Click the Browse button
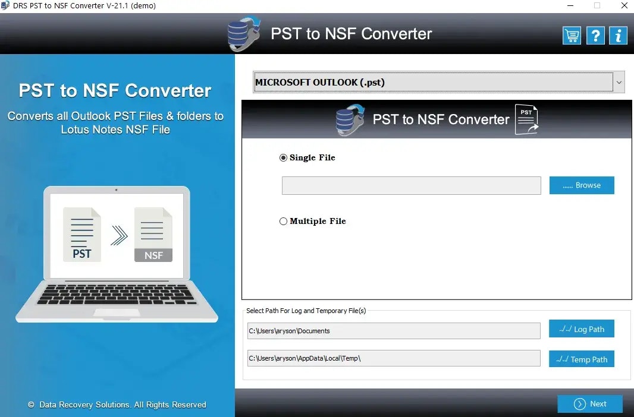Viewport: 634px width, 417px height. click(x=582, y=185)
